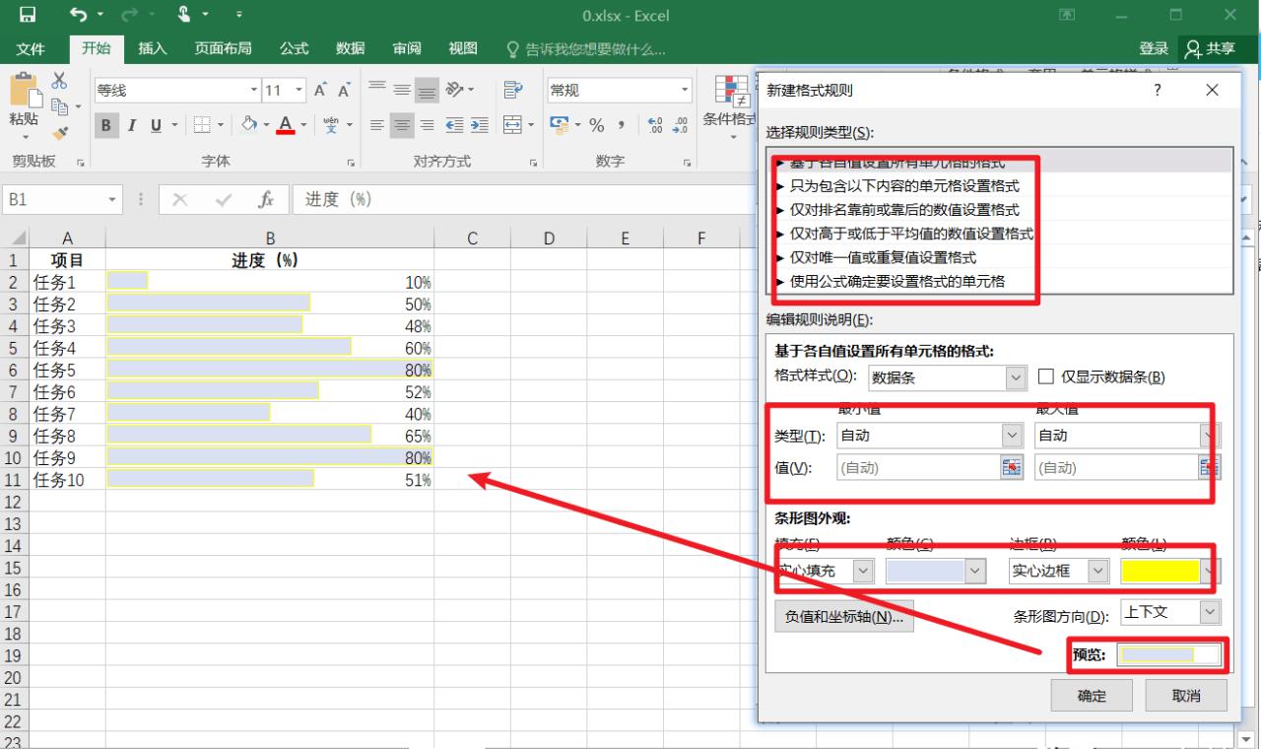Screen dimensions: 1261x749
Task: Align text left in cell
Action: 376,125
